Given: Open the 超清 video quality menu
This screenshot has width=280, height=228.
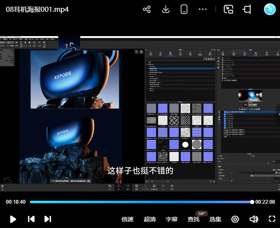Looking at the screenshot, I should (x=150, y=219).
